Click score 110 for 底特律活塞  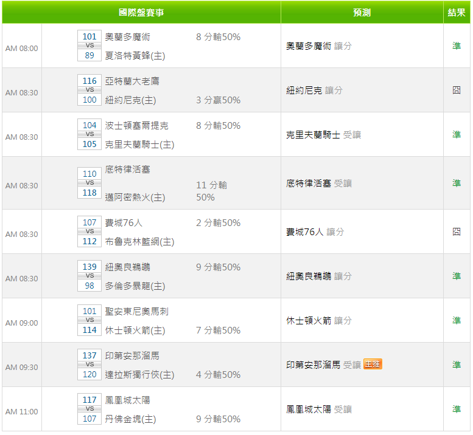tap(89, 174)
